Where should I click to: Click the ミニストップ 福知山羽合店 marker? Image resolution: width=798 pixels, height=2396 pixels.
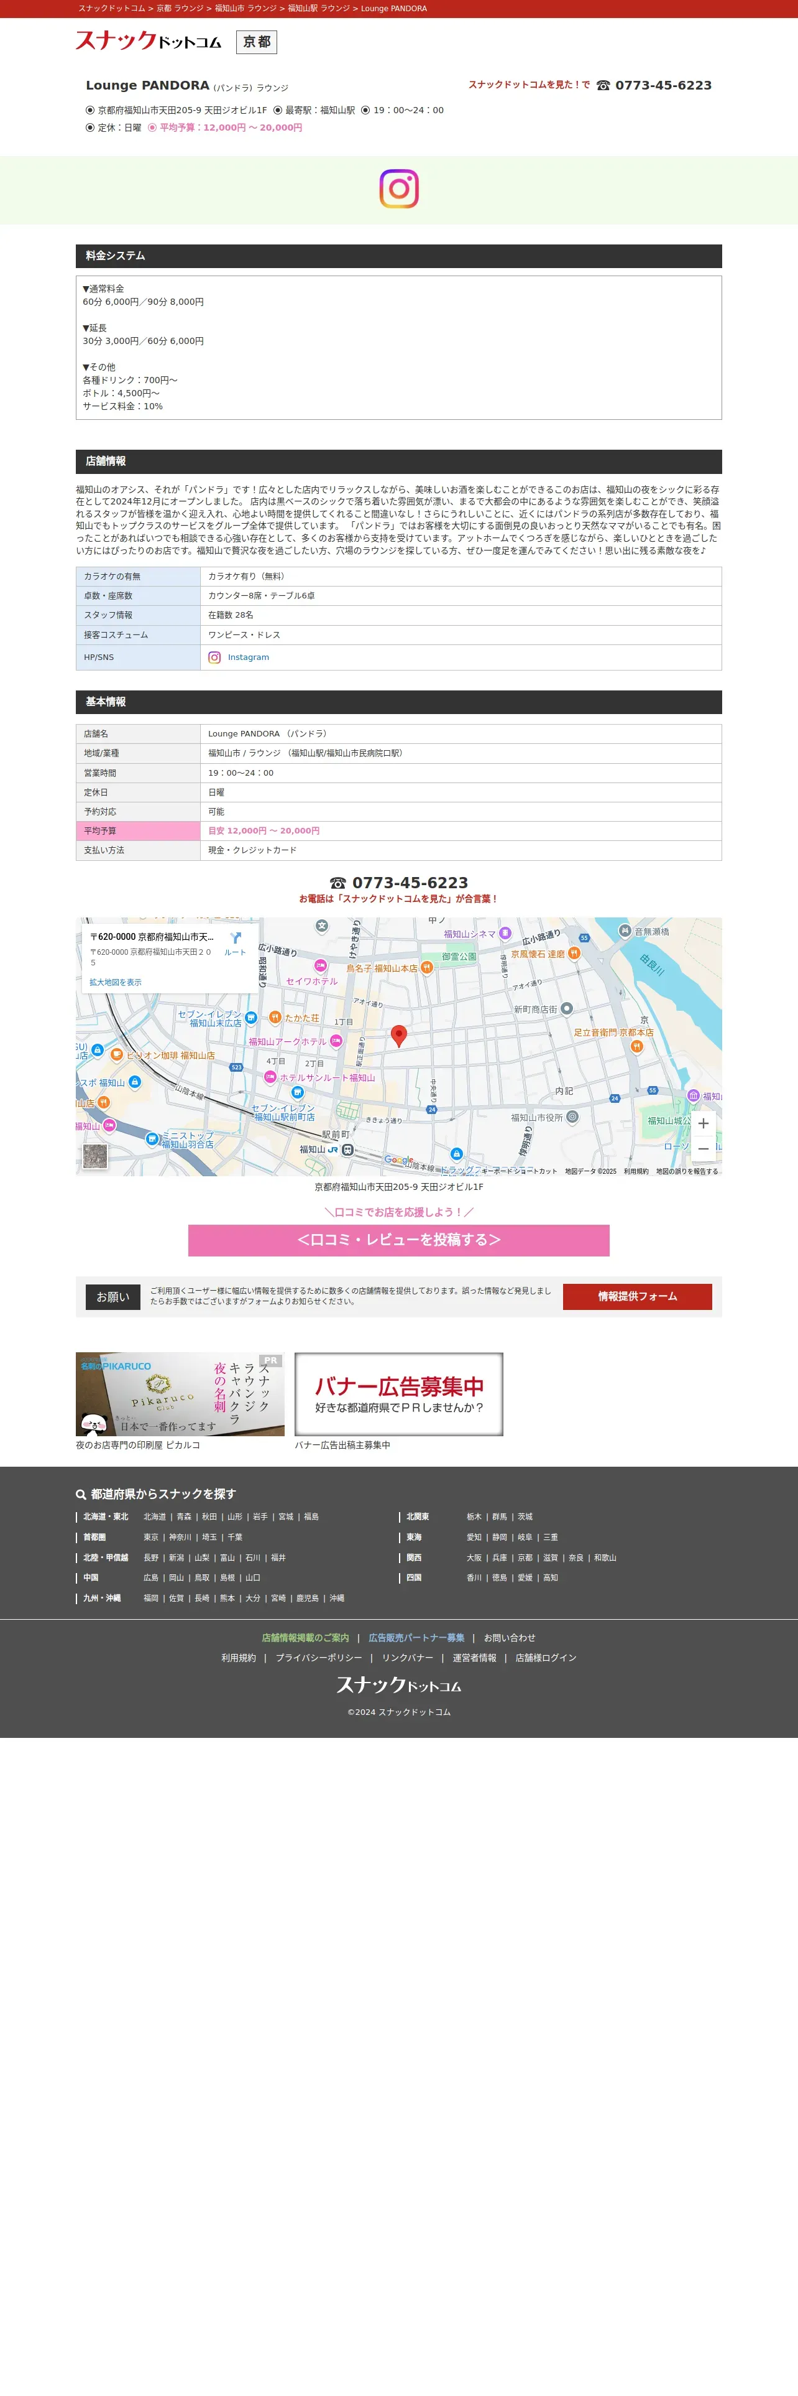pyautogui.click(x=152, y=1138)
